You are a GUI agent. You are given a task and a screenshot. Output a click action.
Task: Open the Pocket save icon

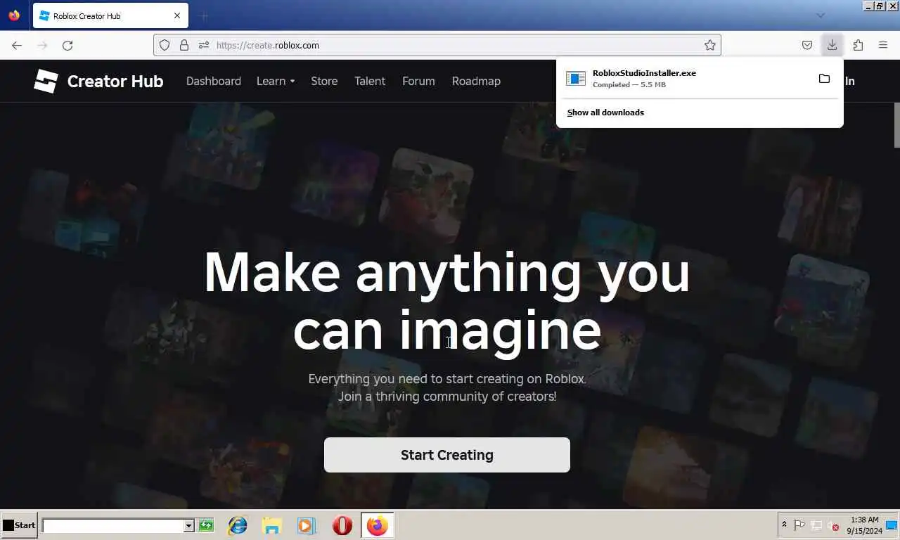[x=807, y=45]
